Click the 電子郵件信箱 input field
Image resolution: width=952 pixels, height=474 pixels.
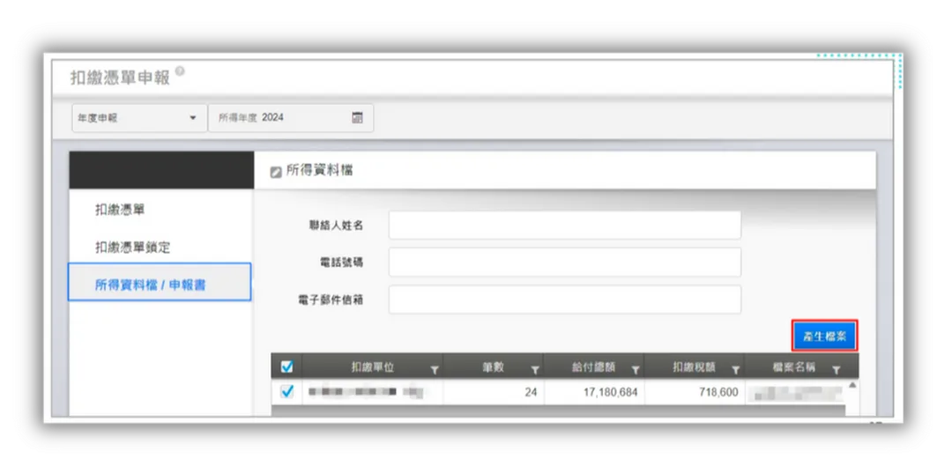[565, 300]
